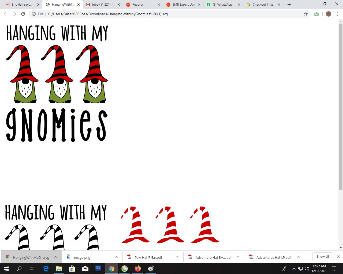Open File Explorer from the taskbar
The height and width of the screenshot is (274, 343).
pos(59,268)
